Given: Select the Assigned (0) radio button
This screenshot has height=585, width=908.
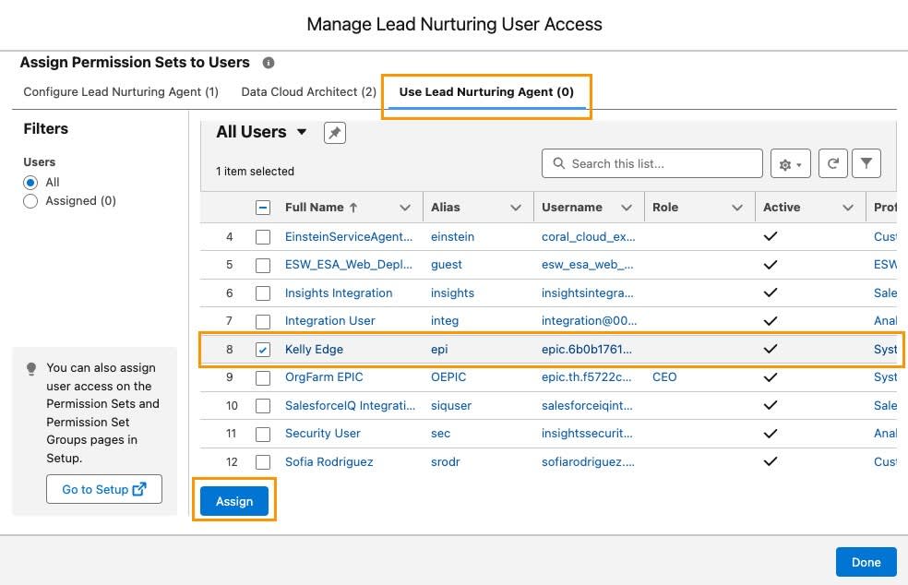Looking at the screenshot, I should tap(31, 200).
